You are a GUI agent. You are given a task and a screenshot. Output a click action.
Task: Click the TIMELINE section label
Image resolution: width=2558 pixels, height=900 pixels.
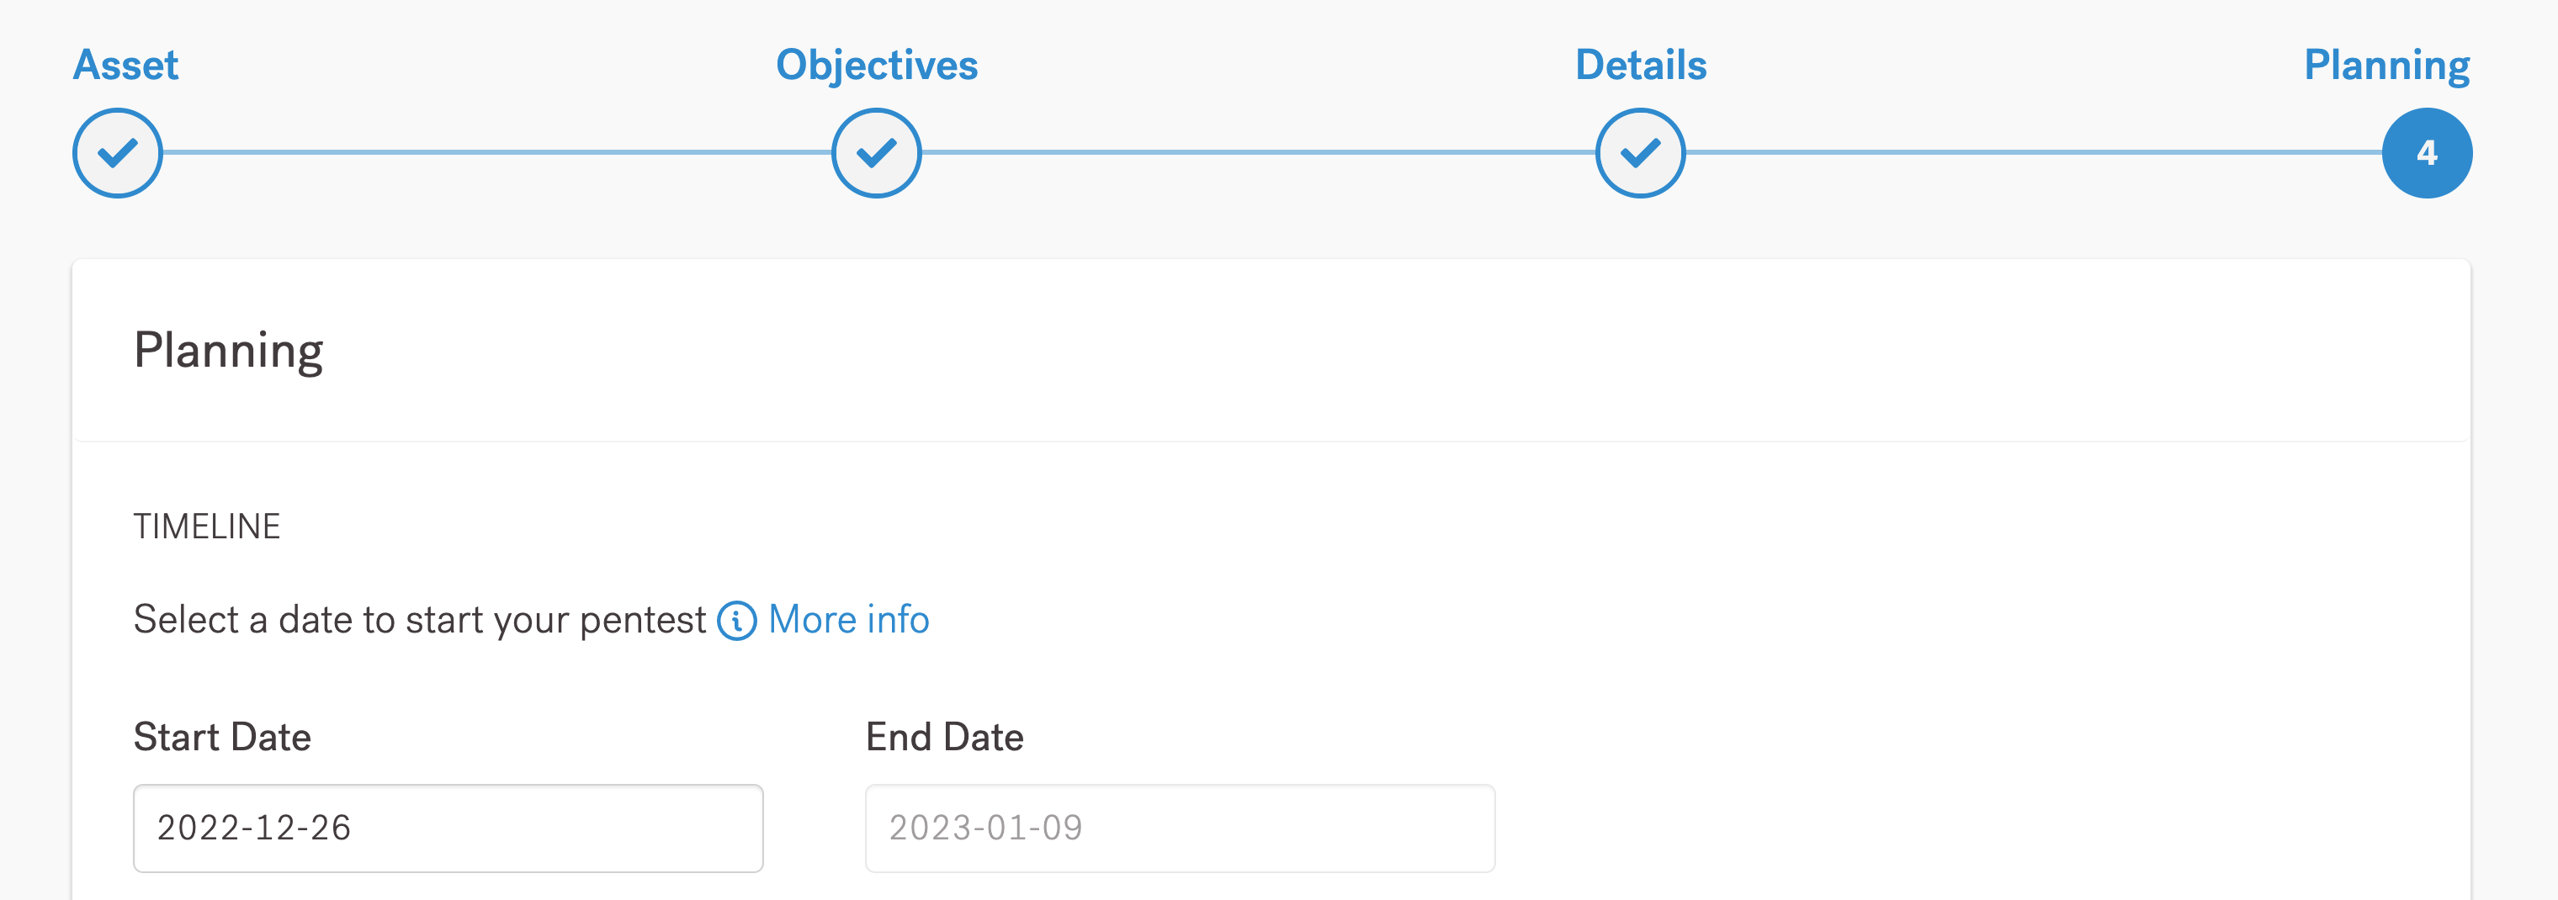point(206,526)
